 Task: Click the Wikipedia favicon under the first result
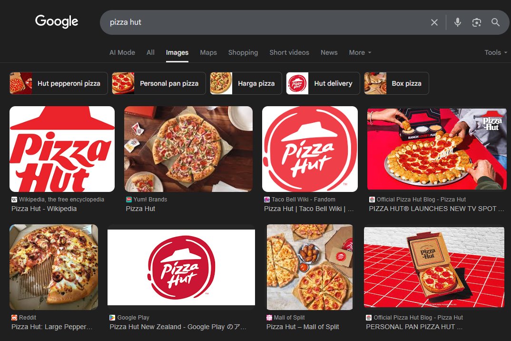(x=14, y=200)
